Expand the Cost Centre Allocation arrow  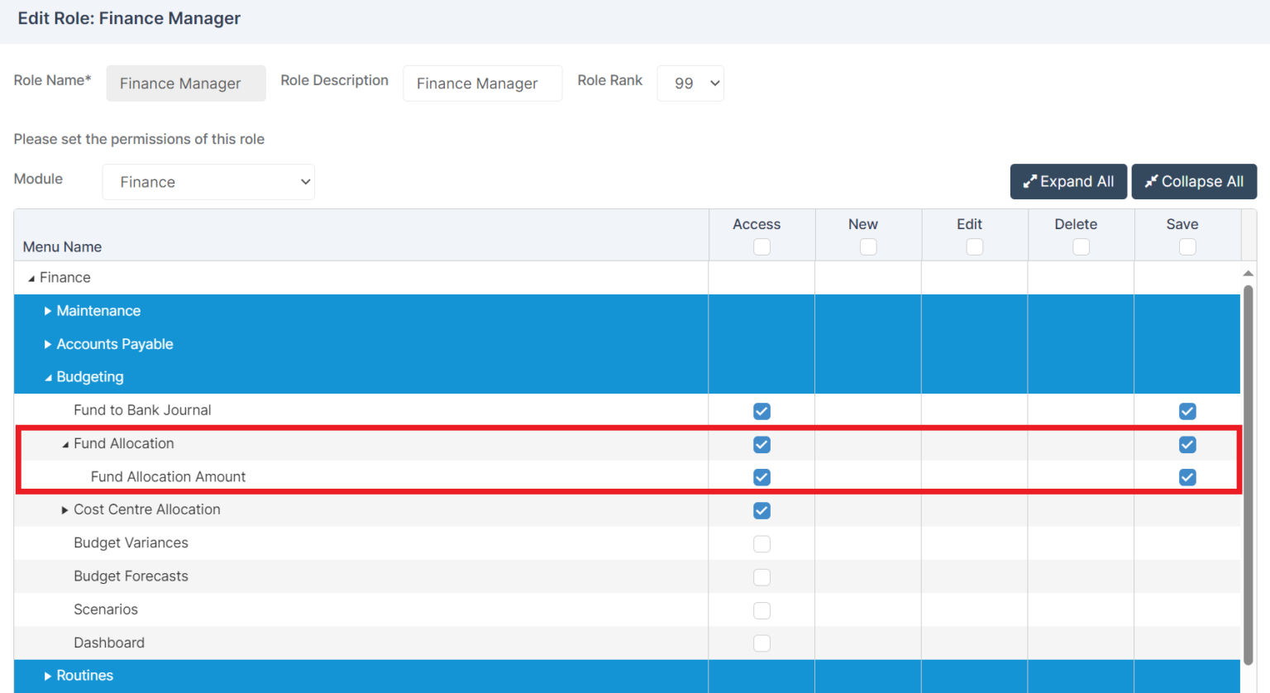65,510
